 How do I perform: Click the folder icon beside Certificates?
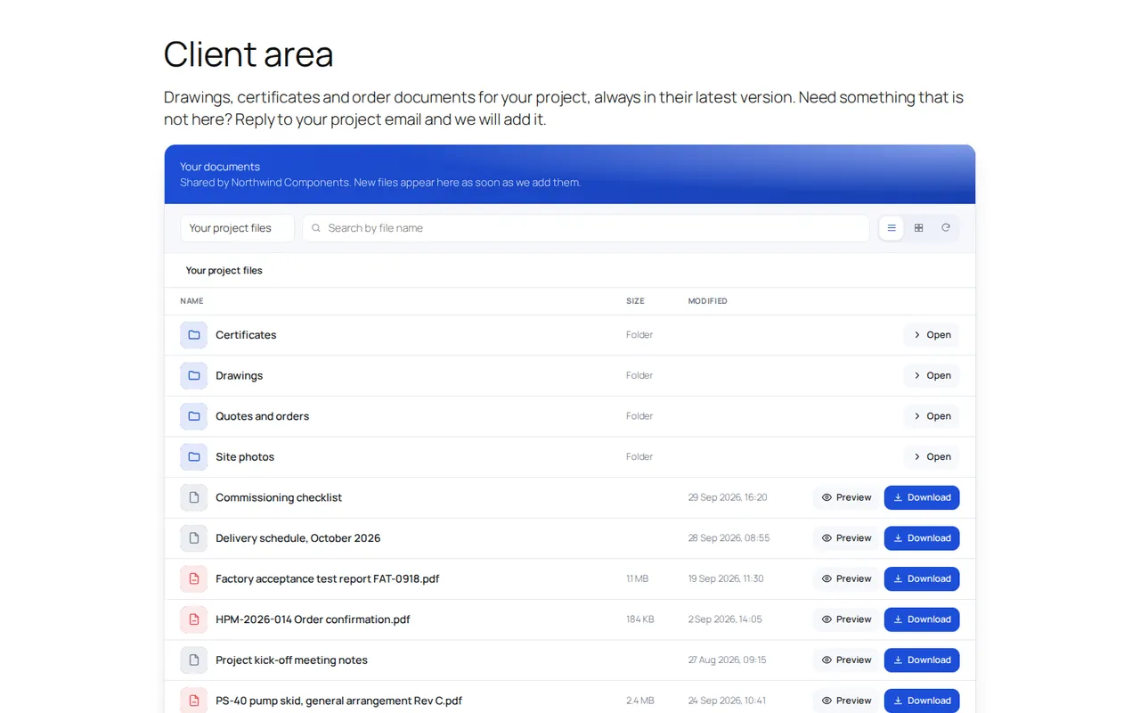(x=194, y=335)
